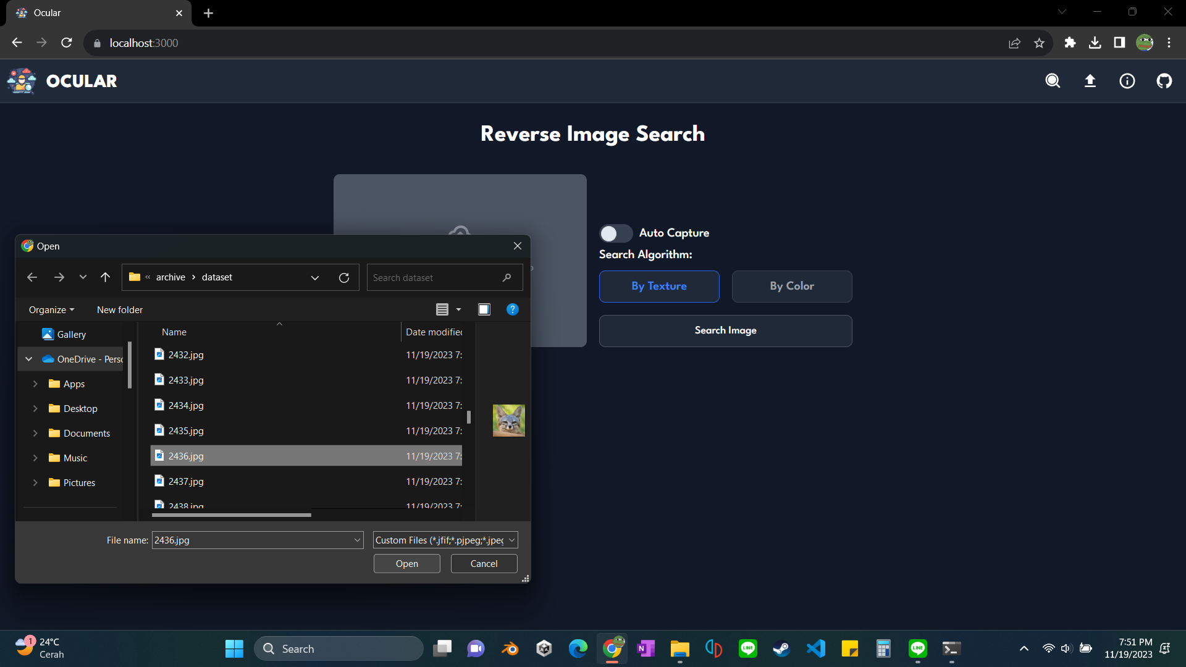Open the file name dropdown in dialog
The width and height of the screenshot is (1186, 667).
[x=356, y=540]
